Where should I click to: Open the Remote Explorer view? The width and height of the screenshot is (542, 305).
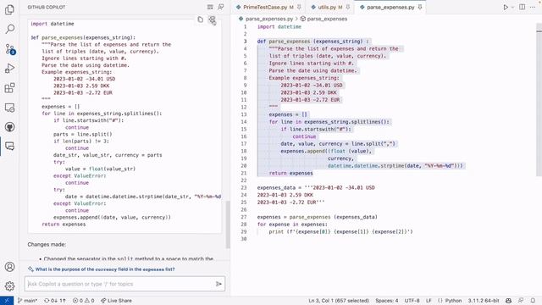[9, 108]
